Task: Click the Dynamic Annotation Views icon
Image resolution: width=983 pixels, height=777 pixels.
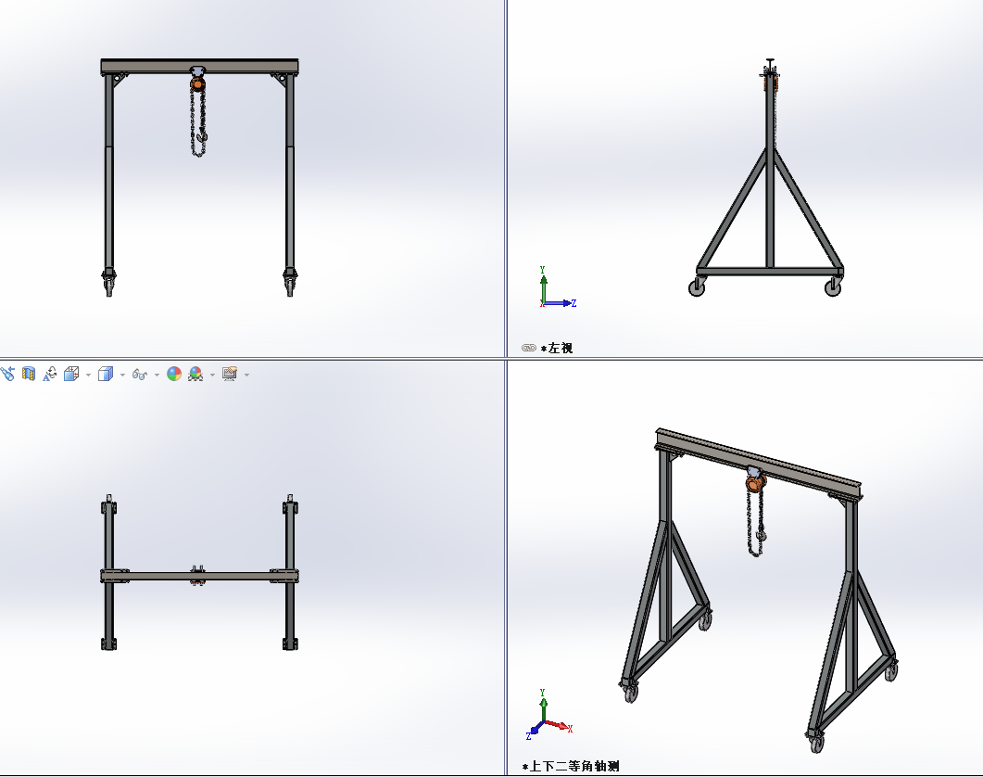Action: [50, 374]
